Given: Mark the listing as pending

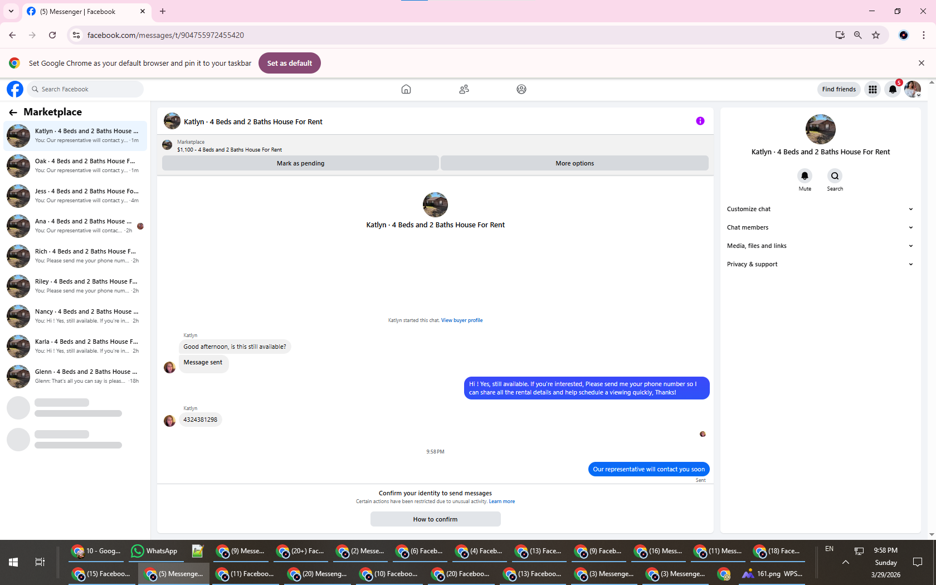Looking at the screenshot, I should (x=300, y=163).
